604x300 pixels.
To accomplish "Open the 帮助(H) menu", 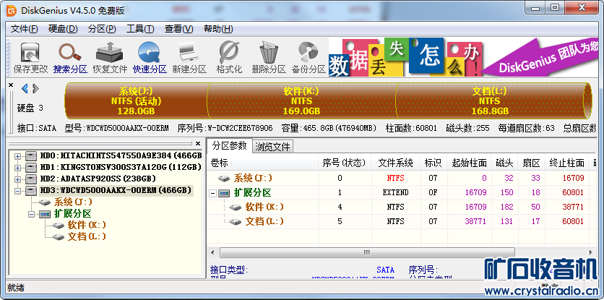I will (218, 29).
